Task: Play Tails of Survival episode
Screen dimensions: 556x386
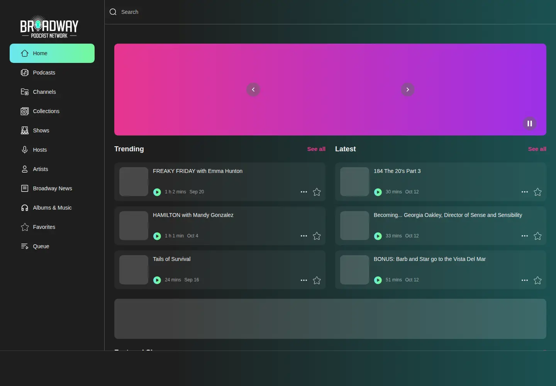Action: (x=157, y=280)
